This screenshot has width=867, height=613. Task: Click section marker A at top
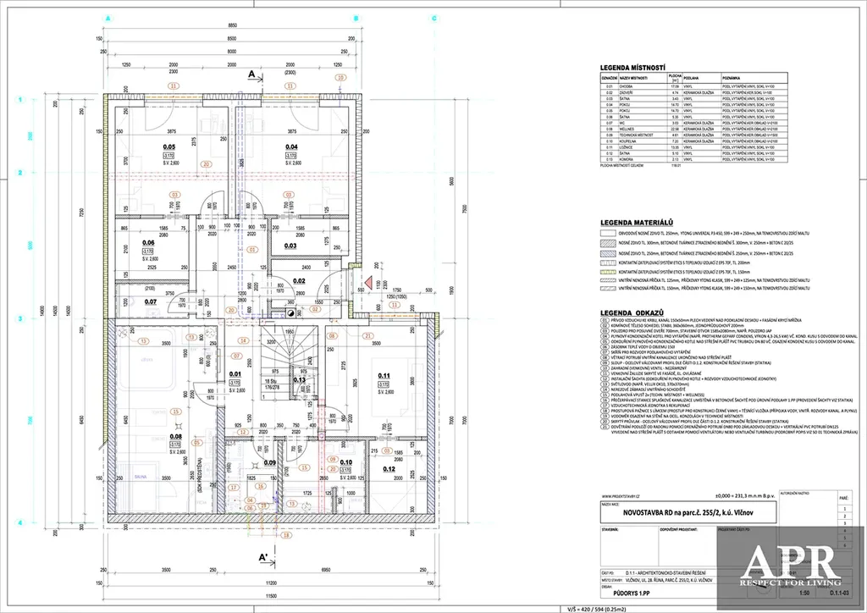(x=251, y=75)
